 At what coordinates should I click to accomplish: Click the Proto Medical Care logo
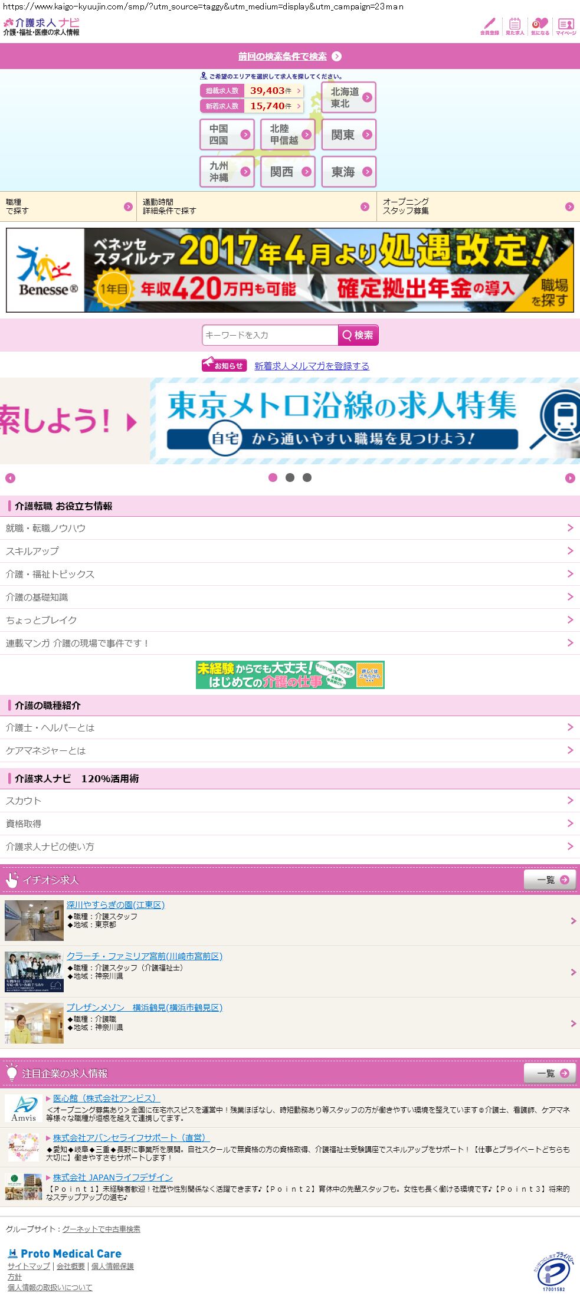64,1254
